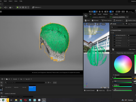Activate the Rotate gizmo tool
This screenshot has width=136, height=102.
pyautogui.click(x=94, y=12)
